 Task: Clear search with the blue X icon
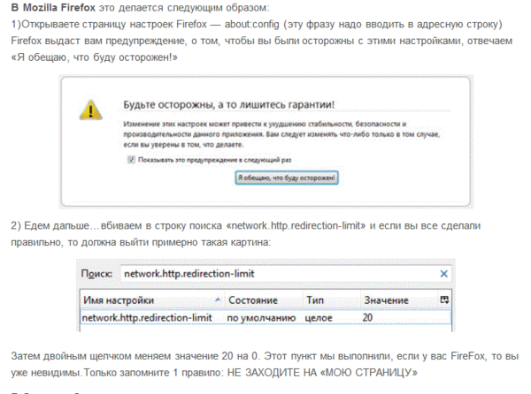pos(443,274)
